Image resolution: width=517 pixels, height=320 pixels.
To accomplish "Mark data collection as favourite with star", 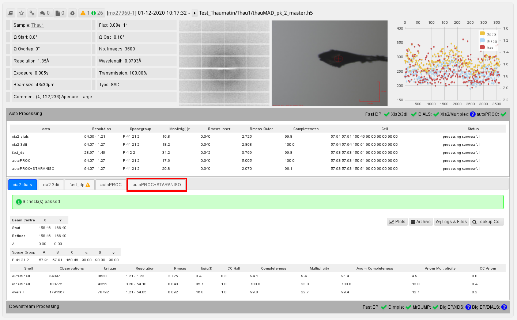I will point(22,13).
